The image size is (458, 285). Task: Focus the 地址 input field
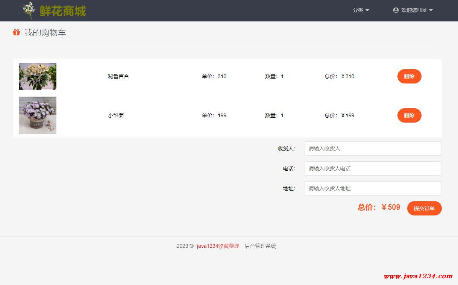(373, 188)
